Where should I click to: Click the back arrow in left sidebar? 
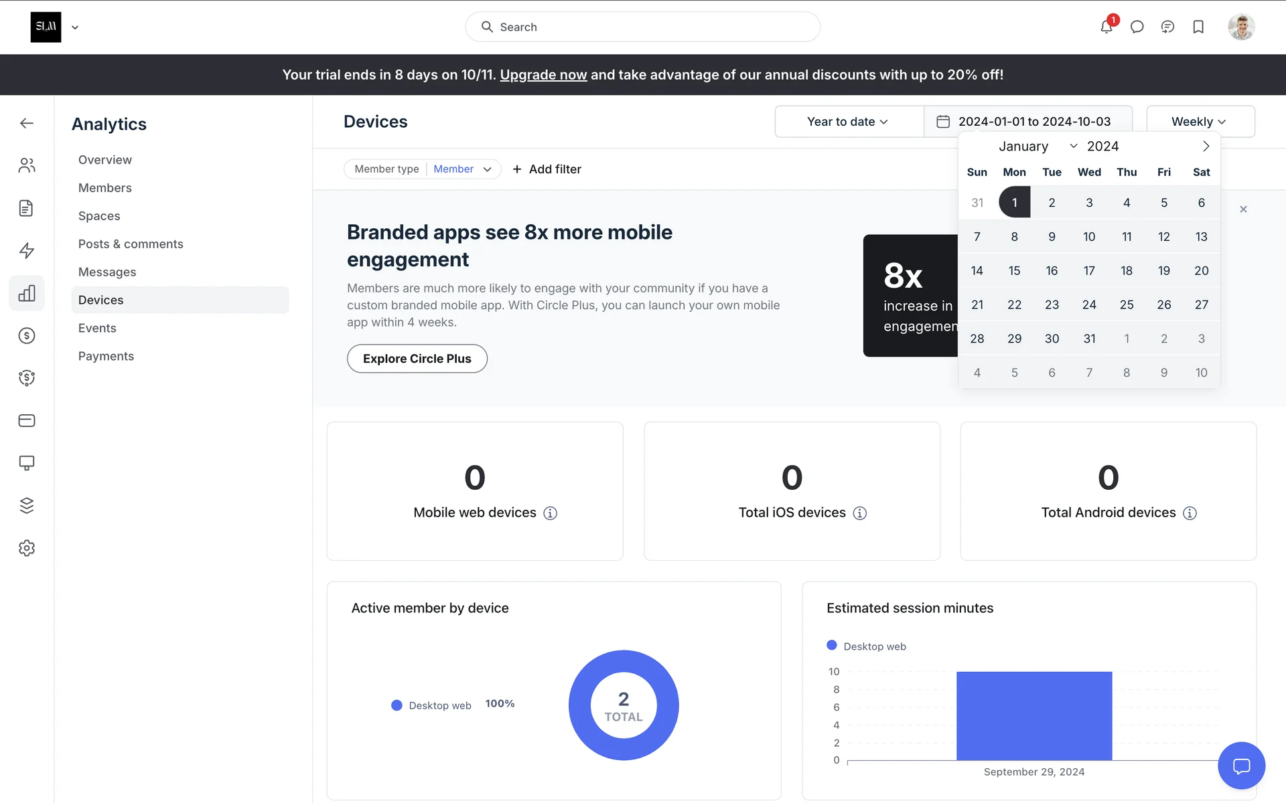coord(27,123)
